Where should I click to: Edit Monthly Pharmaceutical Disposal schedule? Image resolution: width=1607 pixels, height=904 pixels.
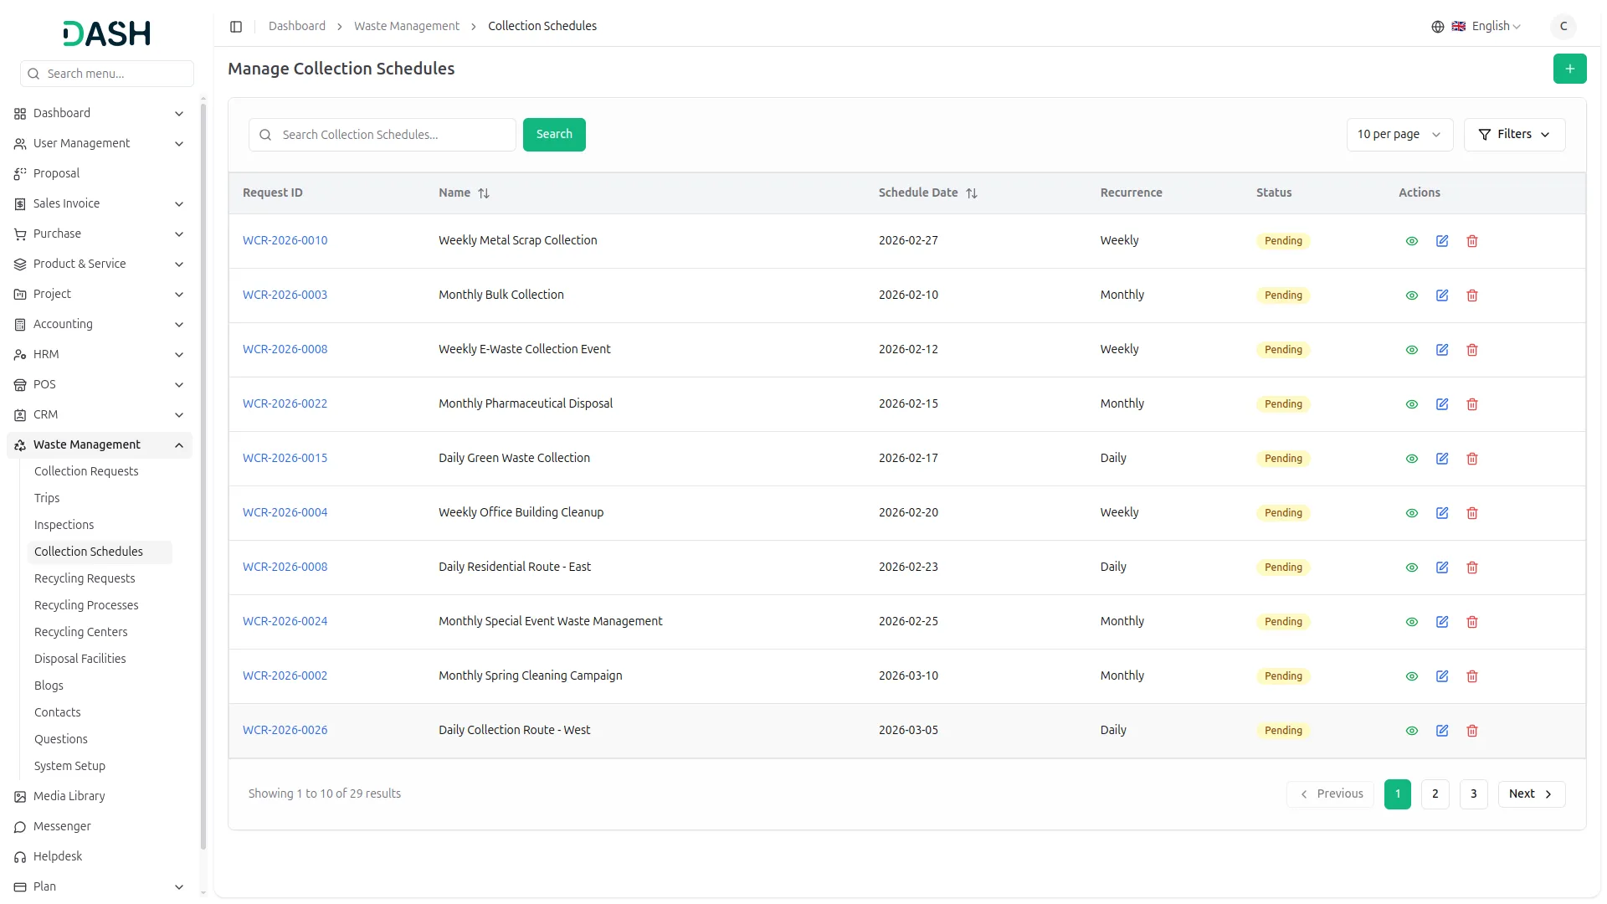pyautogui.click(x=1441, y=404)
